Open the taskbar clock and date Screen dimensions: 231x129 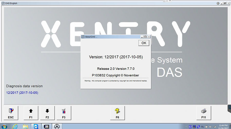(x=223, y=127)
